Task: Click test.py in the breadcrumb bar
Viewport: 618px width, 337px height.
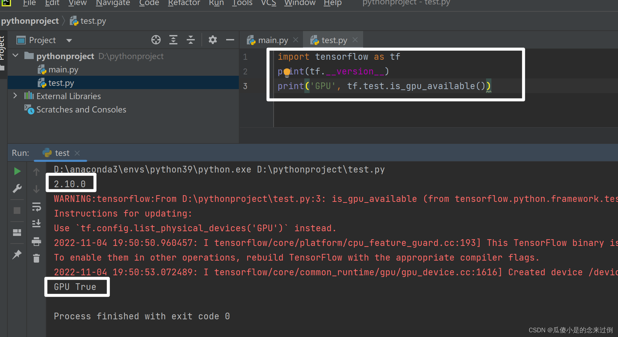Action: point(88,21)
